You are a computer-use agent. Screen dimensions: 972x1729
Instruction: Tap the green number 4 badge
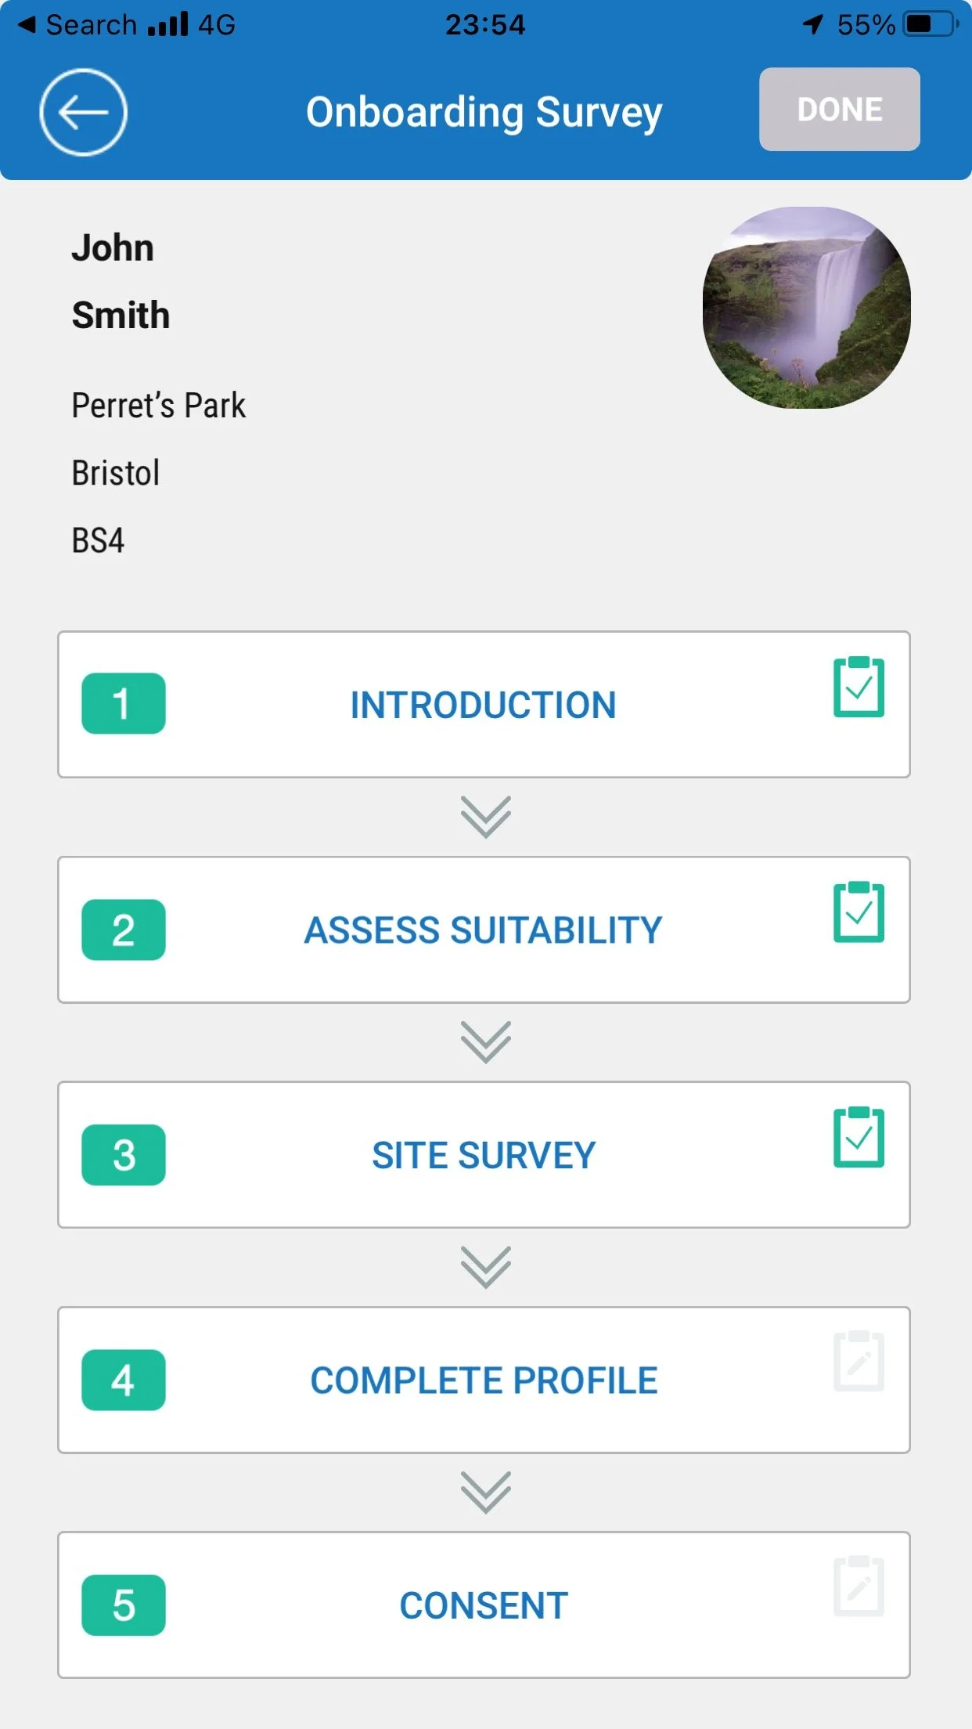point(124,1380)
